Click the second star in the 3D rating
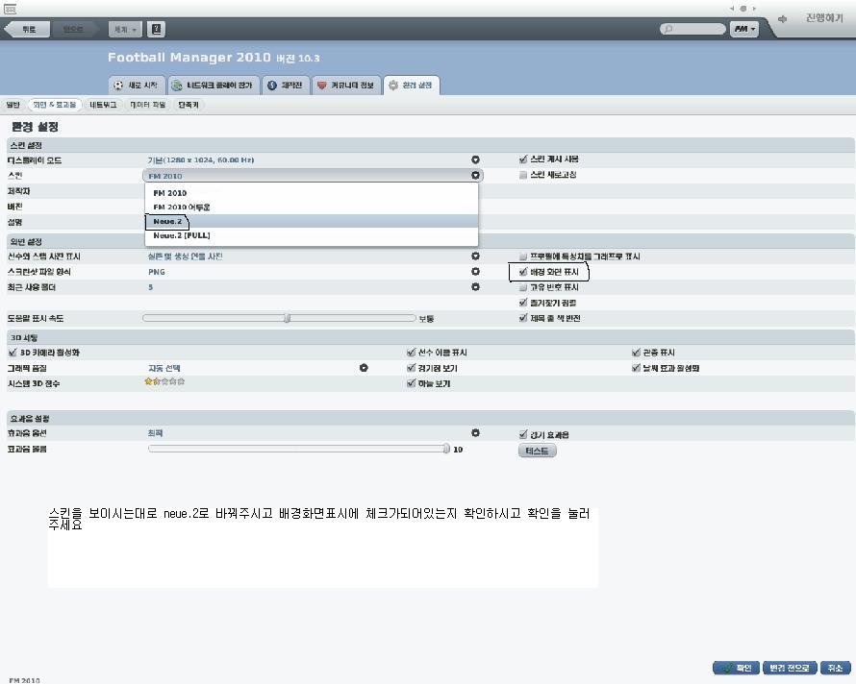This screenshot has height=684, width=856. [157, 382]
